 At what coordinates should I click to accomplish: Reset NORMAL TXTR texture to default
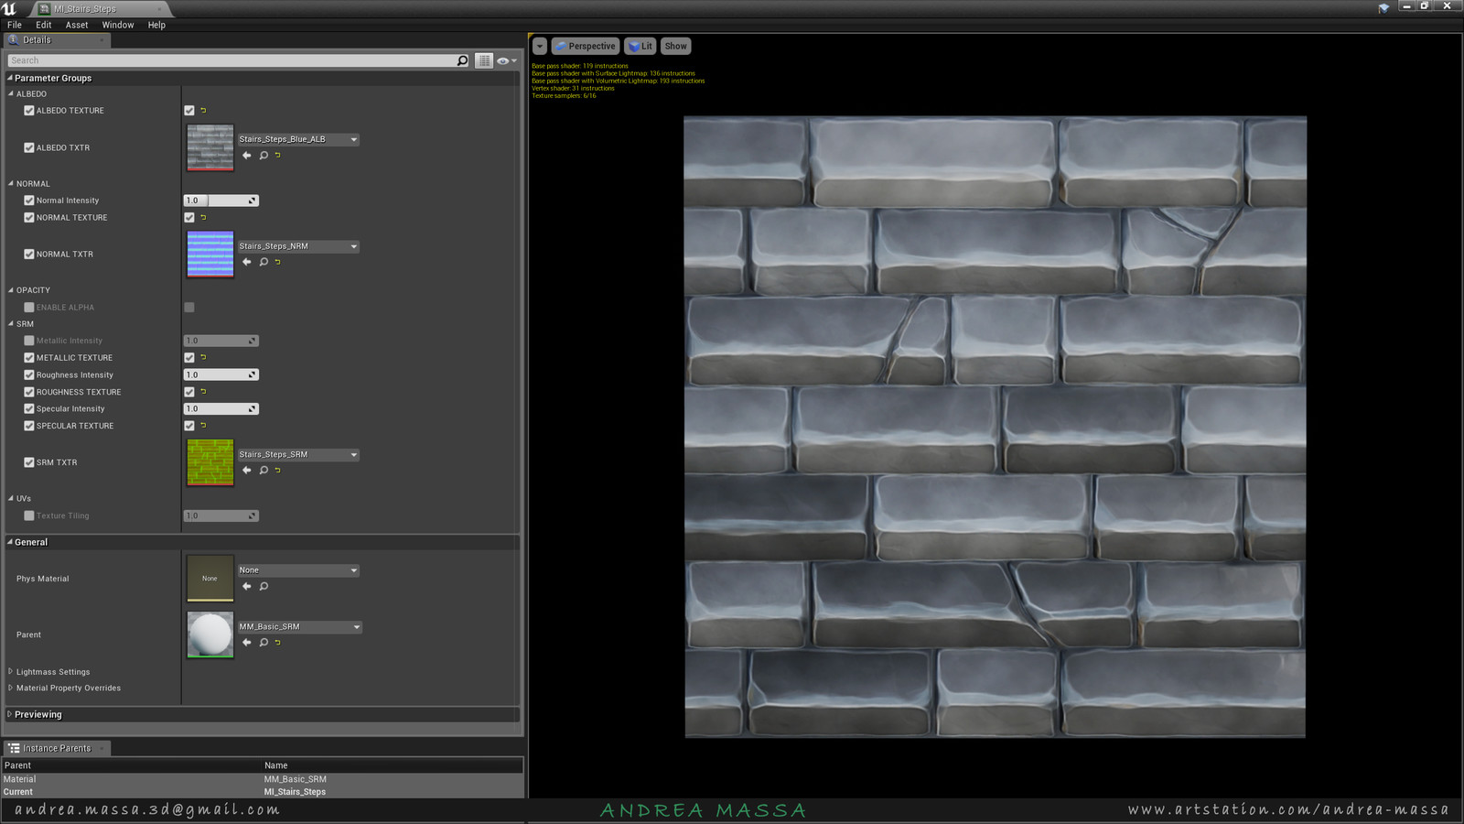pos(278,262)
